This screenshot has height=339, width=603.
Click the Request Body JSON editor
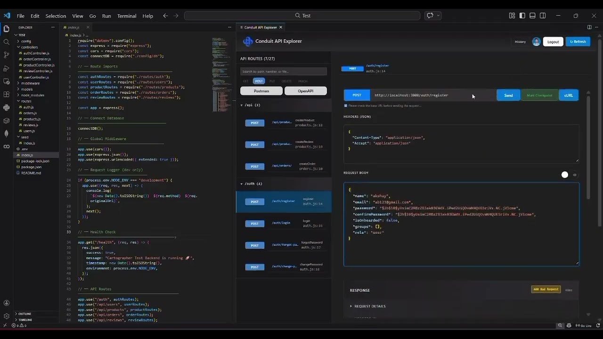(x=461, y=224)
